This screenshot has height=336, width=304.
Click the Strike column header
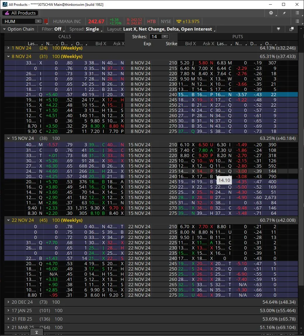(171, 43)
